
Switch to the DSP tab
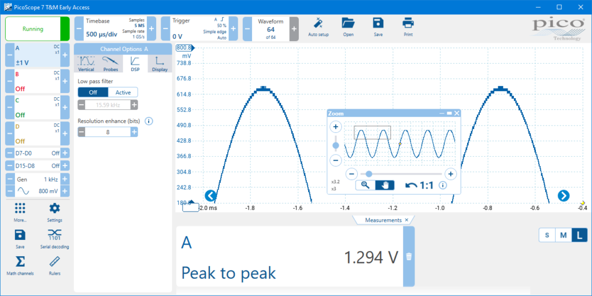point(135,64)
